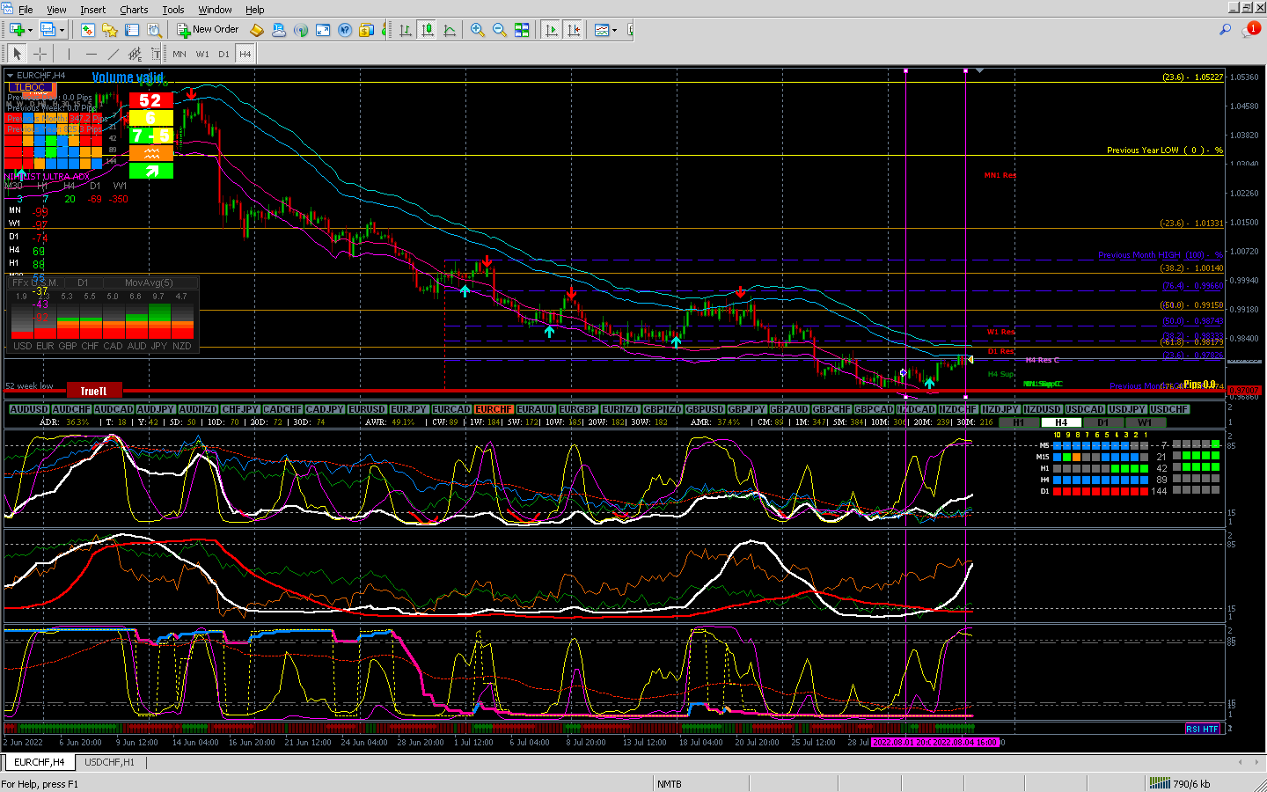Image resolution: width=1267 pixels, height=792 pixels.
Task: Click the New Order toolbar button
Action: coord(208,30)
